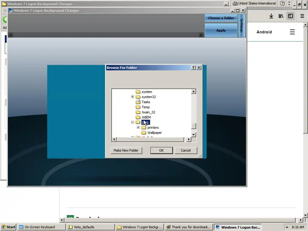Click thumbnail strip left scroll arrow
Screen dimensions: 308x231
[11, 35]
